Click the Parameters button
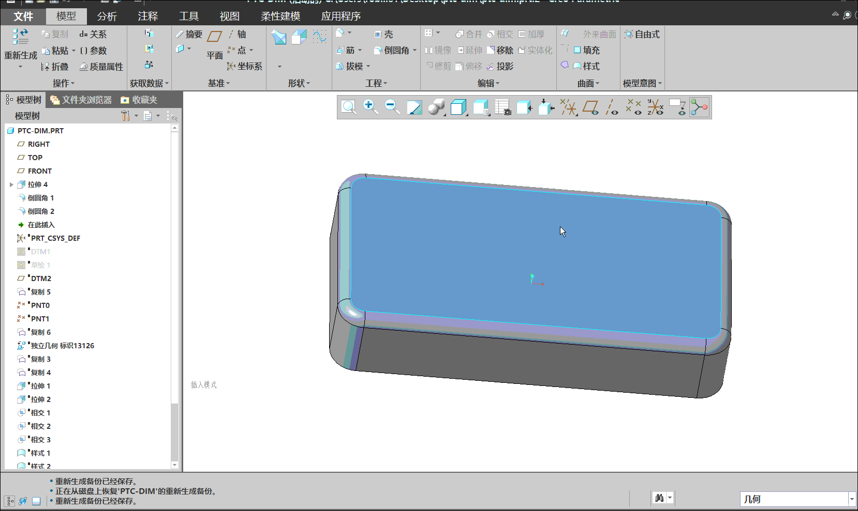 click(x=93, y=51)
